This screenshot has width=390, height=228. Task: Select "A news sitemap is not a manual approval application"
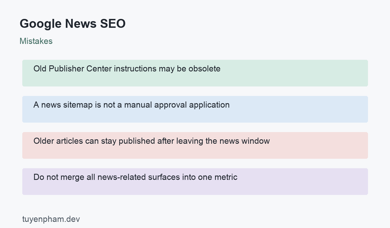coord(131,105)
